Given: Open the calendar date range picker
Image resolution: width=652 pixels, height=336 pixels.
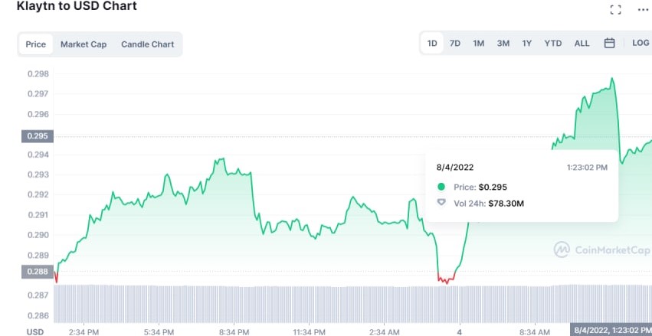Looking at the screenshot, I should click(x=609, y=43).
